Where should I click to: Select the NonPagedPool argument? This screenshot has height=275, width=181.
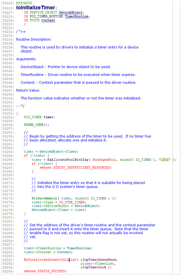tap(104, 160)
